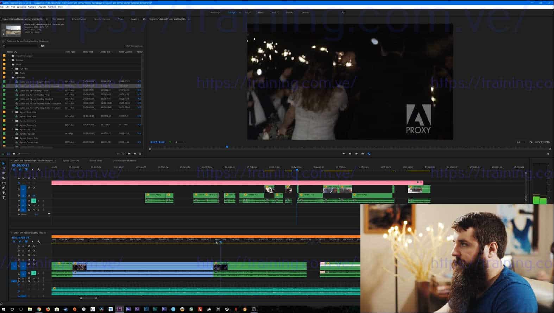Viewport: 554px width, 313px height.
Task: Click lower timeline horizontal zoom scroll bar
Action: (88, 298)
